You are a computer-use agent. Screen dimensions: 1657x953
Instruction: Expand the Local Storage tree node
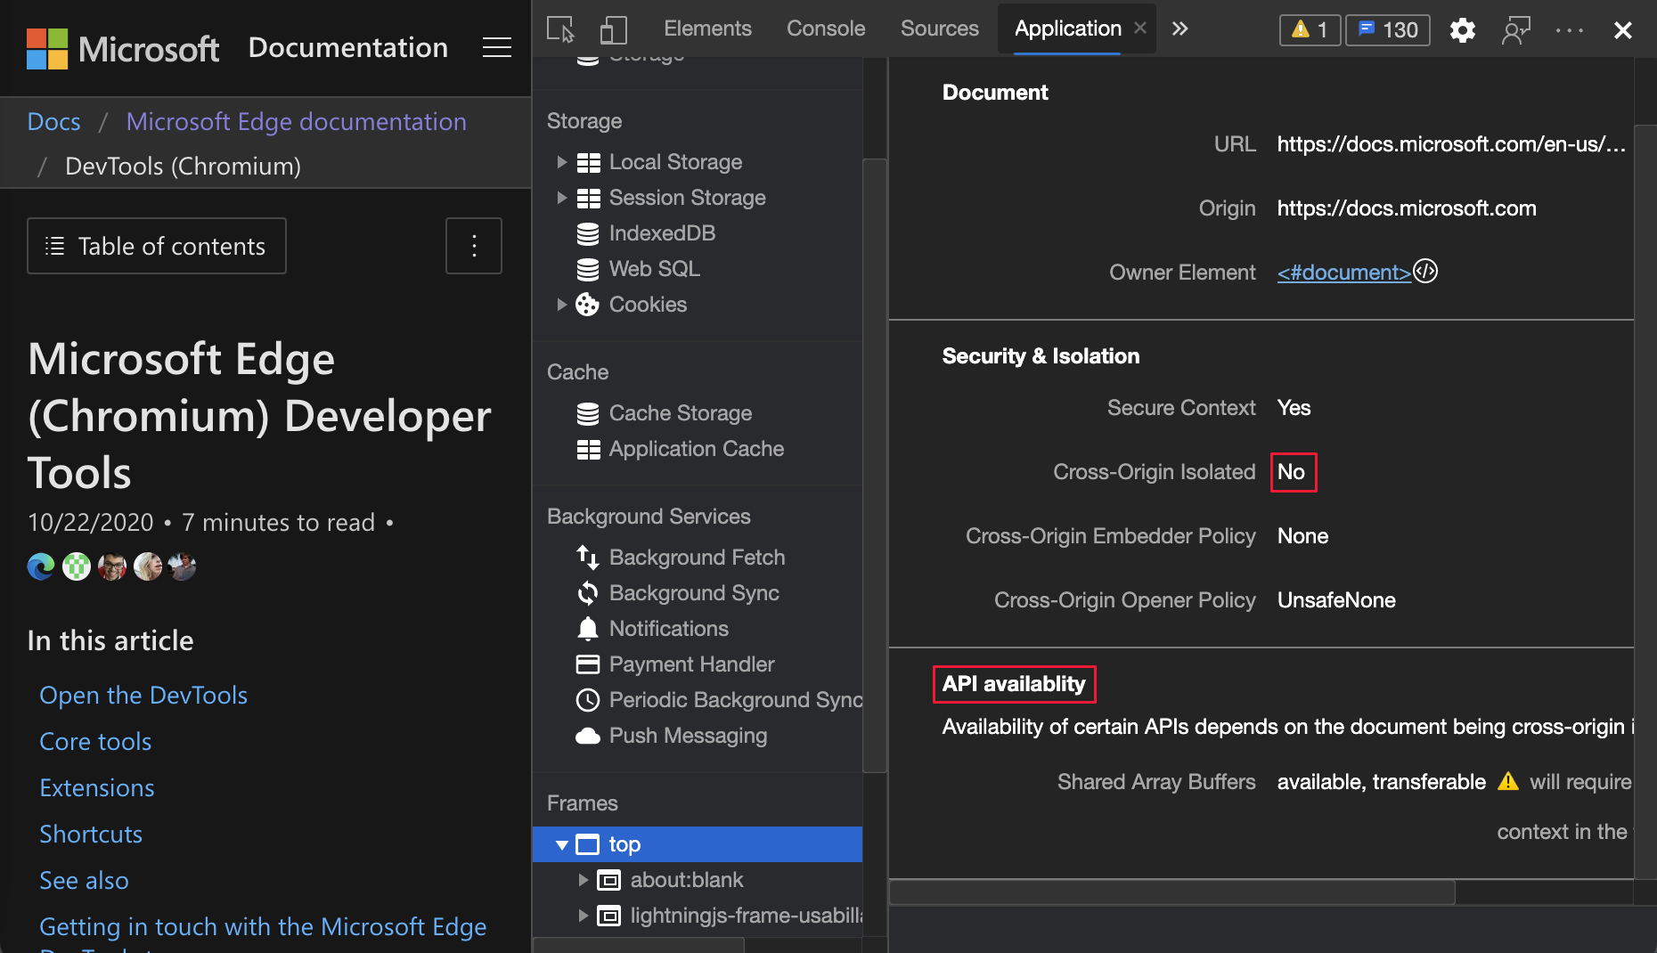[561, 162]
